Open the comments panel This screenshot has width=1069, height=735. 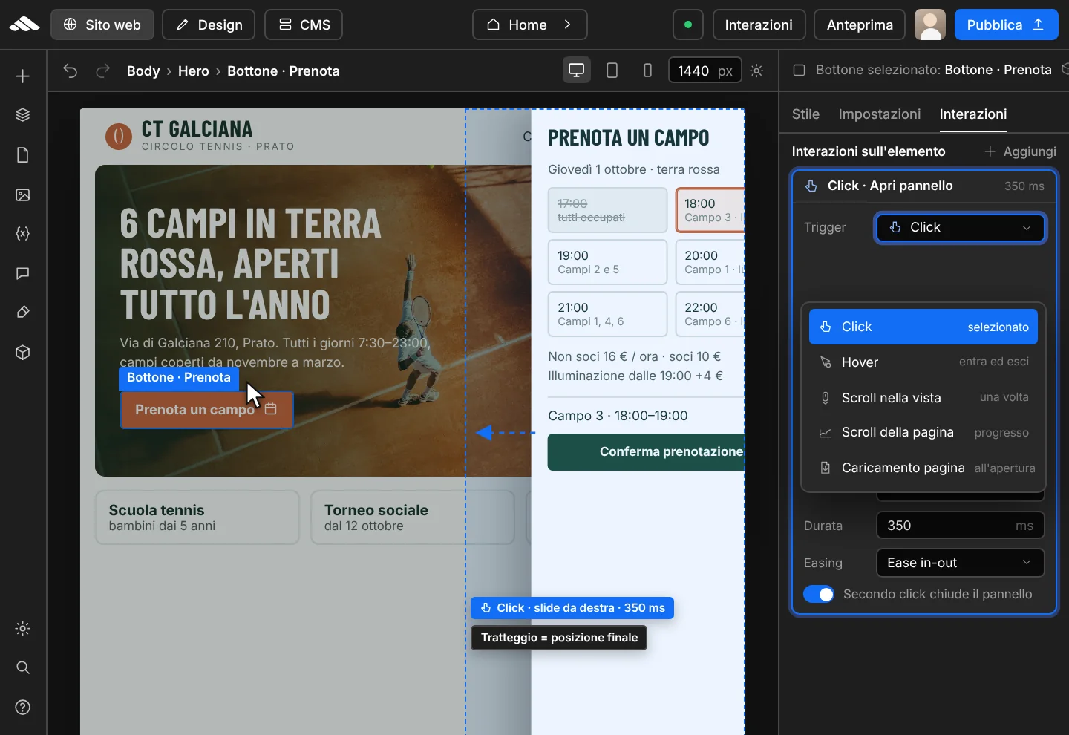[23, 274]
